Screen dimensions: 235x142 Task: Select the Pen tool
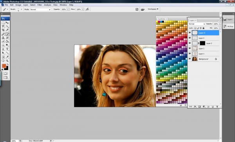point(3,49)
